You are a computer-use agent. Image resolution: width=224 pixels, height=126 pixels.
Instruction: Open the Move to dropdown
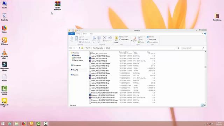tap(94, 40)
